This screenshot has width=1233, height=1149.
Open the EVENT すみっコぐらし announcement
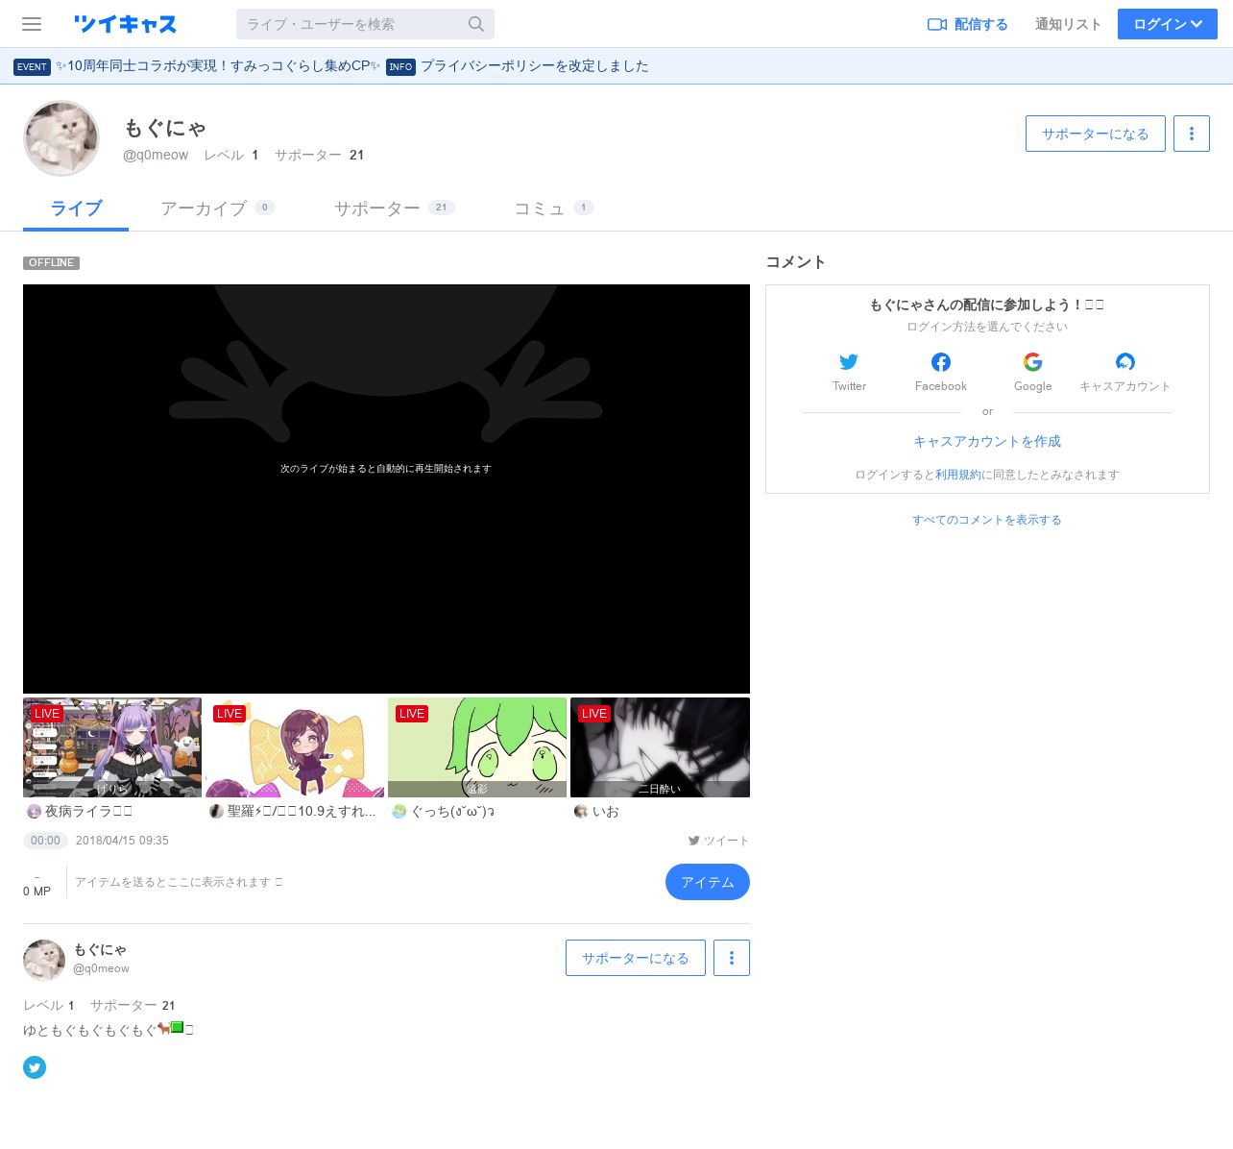[x=196, y=66]
